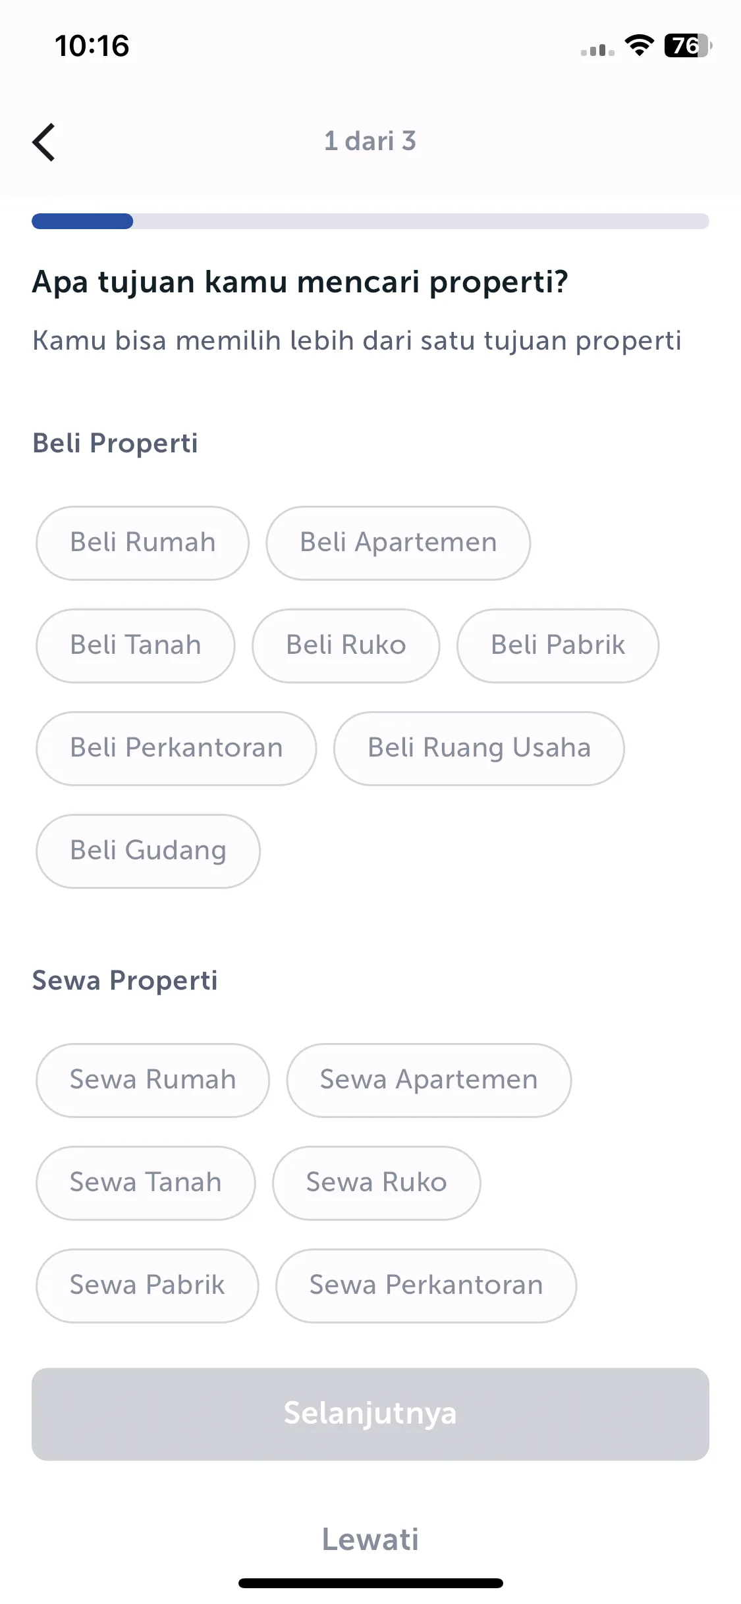
Task: Choose Beli Gudang
Action: (x=148, y=851)
